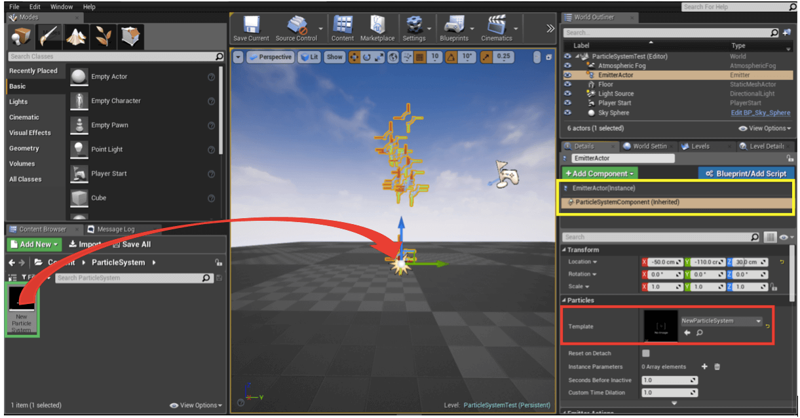The image size is (800, 418).
Task: Select the Landscape mode icon
Action: (x=77, y=37)
